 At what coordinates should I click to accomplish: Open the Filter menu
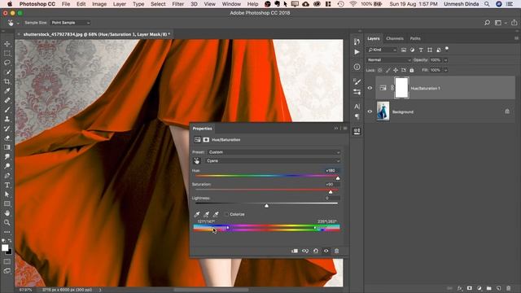pyautogui.click(x=177, y=4)
